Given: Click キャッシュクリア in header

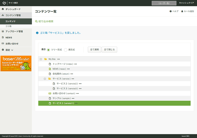Looking at the screenshot, I should (x=186, y=3).
